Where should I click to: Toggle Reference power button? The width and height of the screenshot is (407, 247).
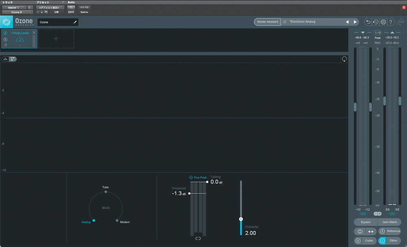coord(382,231)
